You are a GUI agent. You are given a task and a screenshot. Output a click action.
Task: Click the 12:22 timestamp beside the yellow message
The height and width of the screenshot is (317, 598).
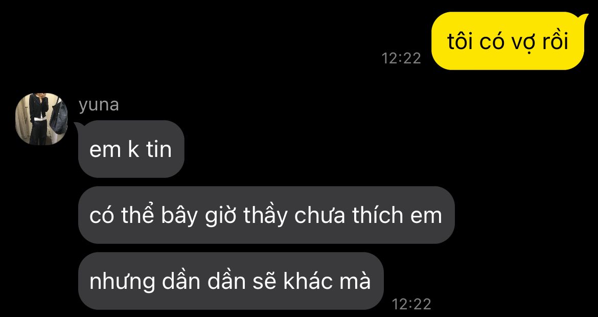[x=401, y=58]
